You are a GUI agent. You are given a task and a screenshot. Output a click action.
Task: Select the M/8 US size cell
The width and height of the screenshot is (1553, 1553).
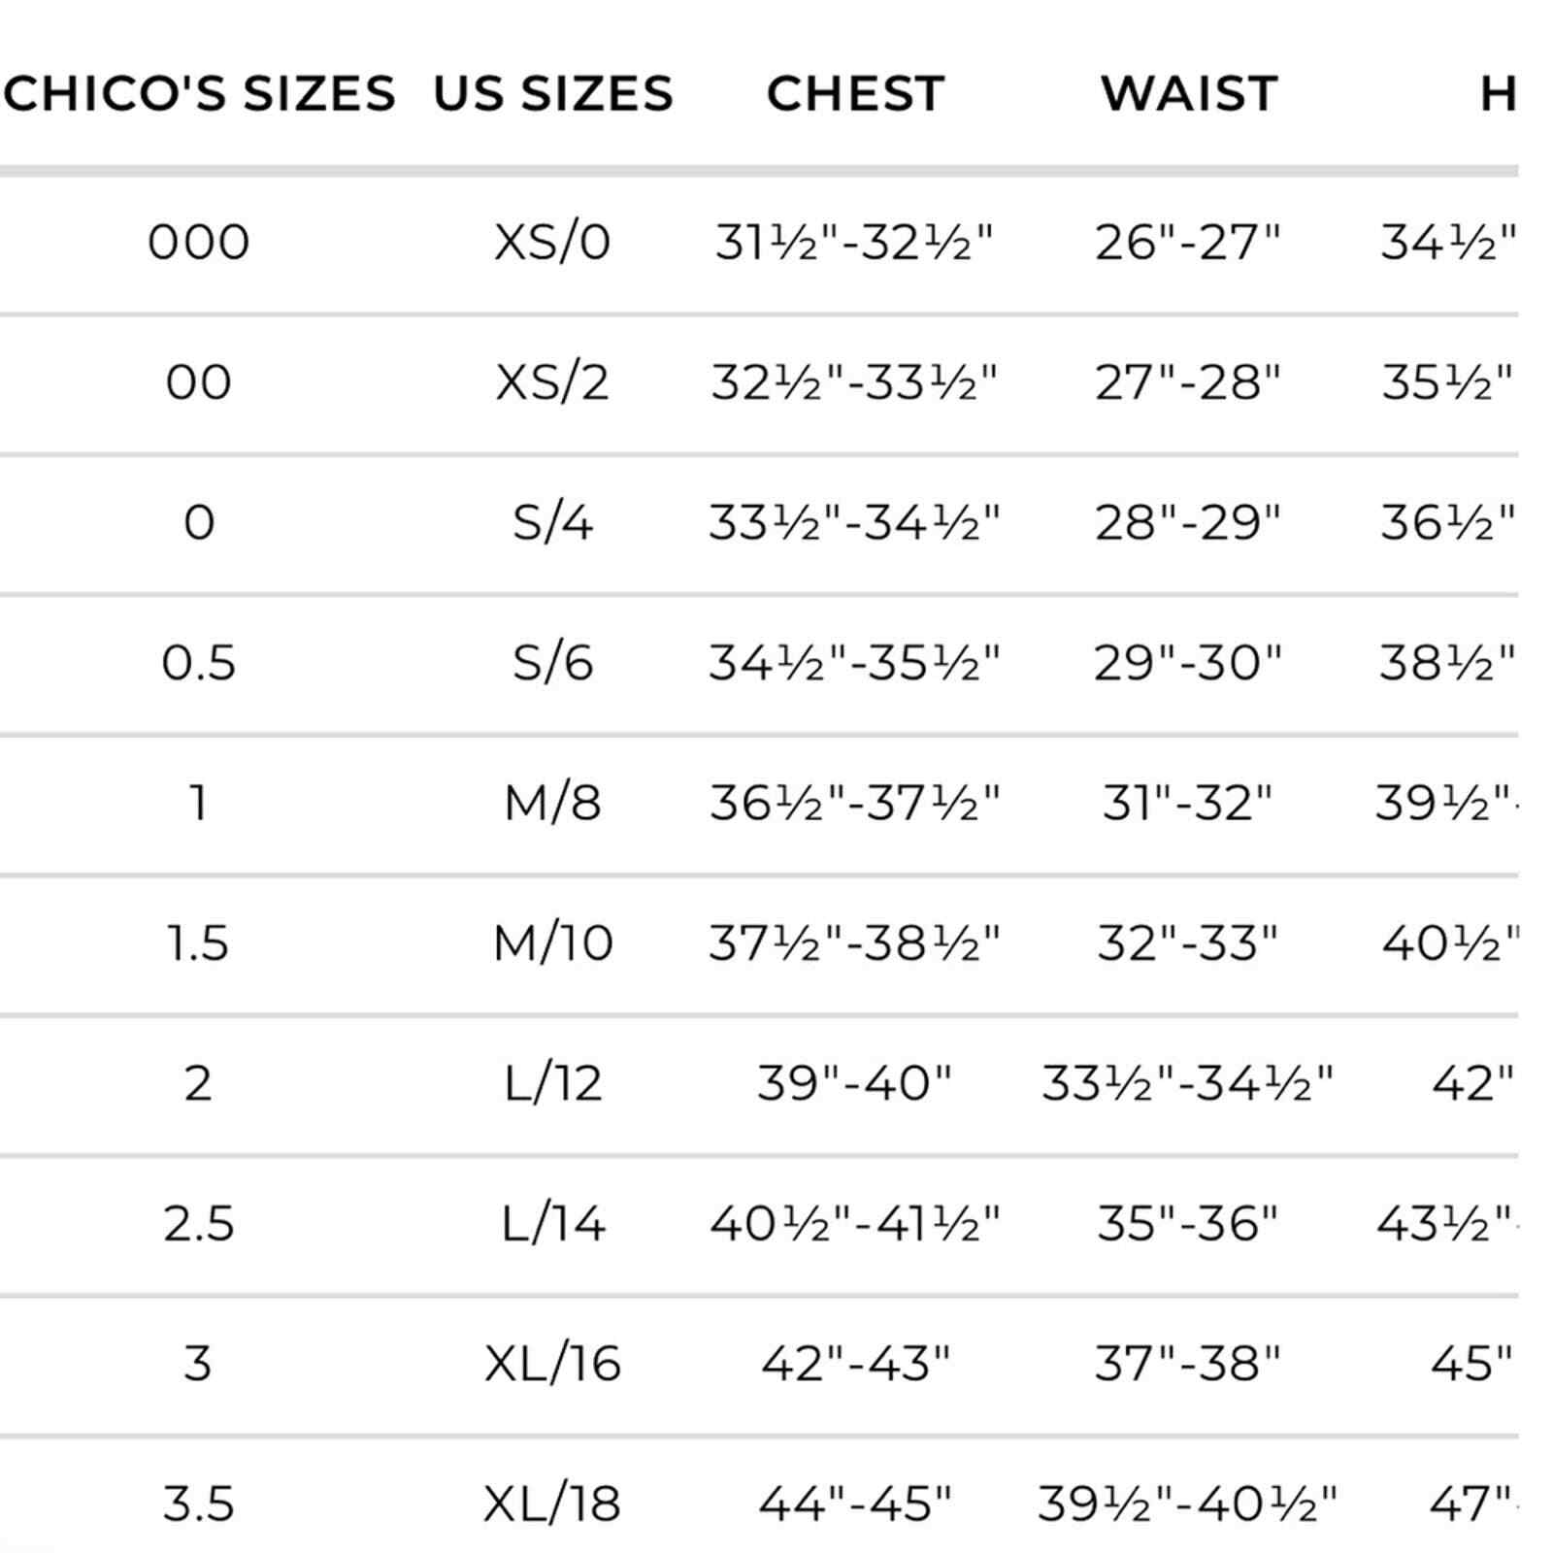click(x=552, y=803)
